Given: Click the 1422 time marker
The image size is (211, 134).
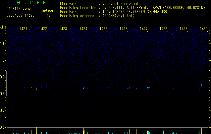Looking at the screenshot, I should (x=43, y=29).
